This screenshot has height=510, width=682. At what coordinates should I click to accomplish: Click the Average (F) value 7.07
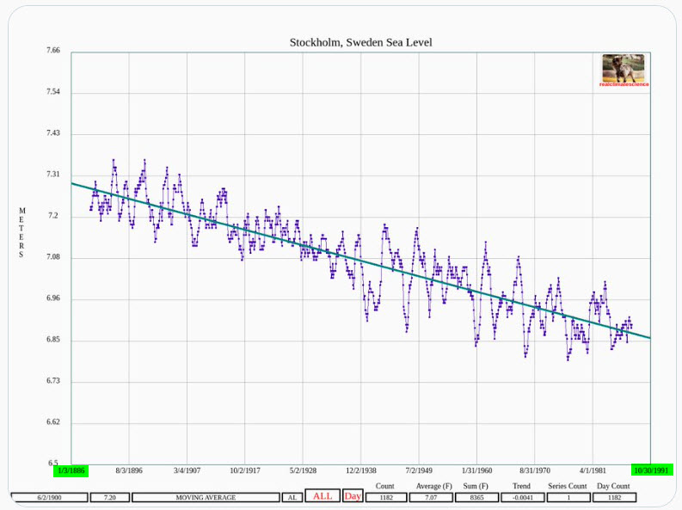[431, 497]
